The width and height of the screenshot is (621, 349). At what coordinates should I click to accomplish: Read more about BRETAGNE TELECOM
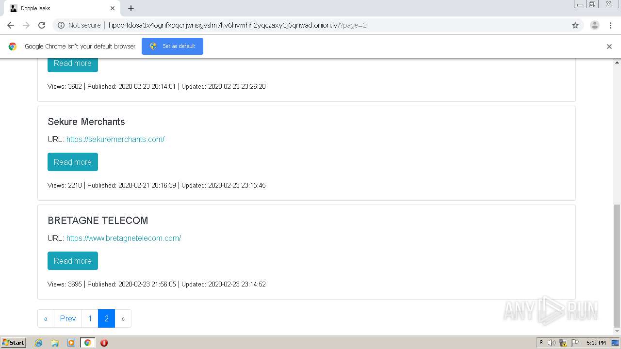pyautogui.click(x=73, y=261)
